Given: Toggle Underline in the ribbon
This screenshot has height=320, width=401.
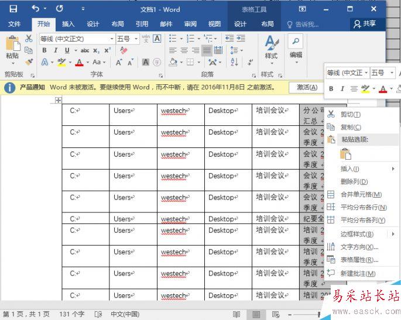Looking at the screenshot, I should click(x=67, y=50).
